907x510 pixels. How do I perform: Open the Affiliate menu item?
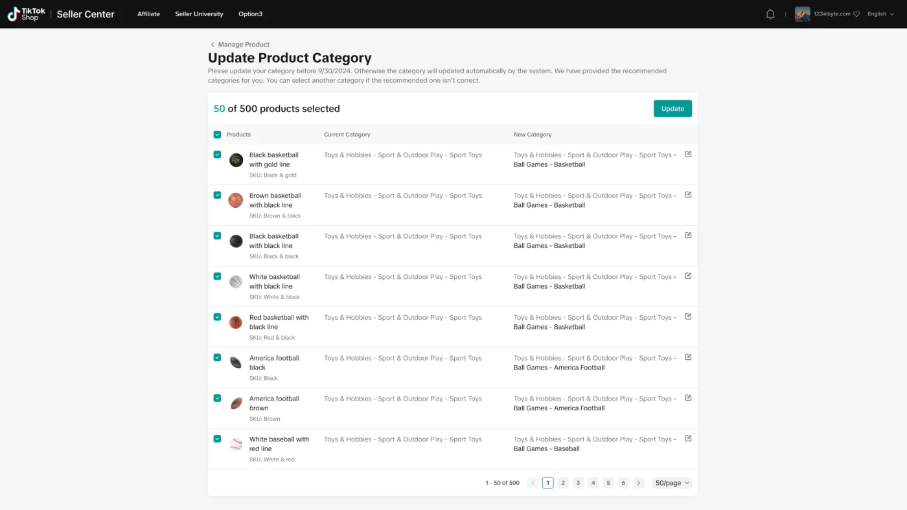(x=148, y=14)
